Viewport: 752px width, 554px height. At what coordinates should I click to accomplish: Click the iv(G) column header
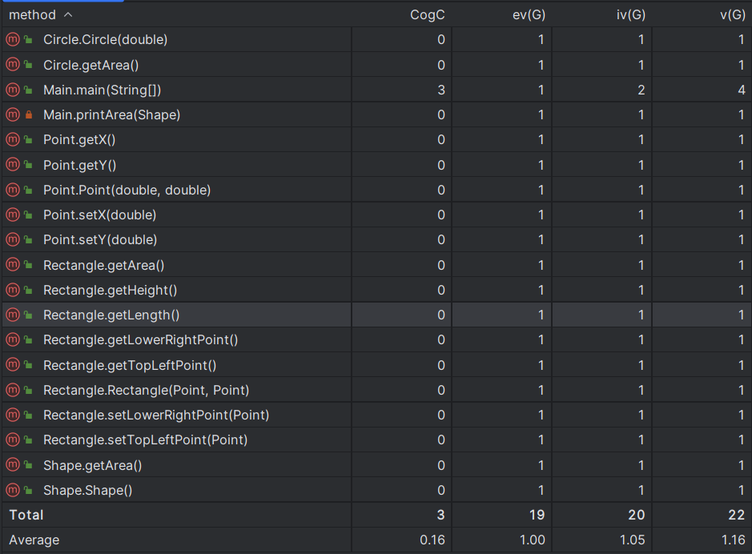[629, 14]
